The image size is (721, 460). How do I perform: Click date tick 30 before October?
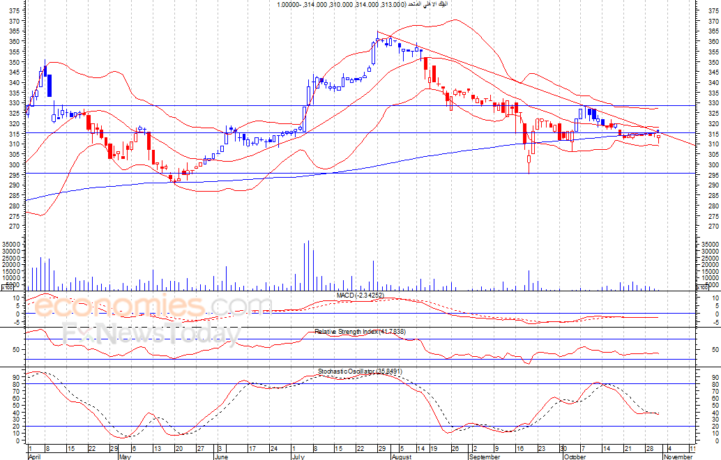[x=563, y=449]
